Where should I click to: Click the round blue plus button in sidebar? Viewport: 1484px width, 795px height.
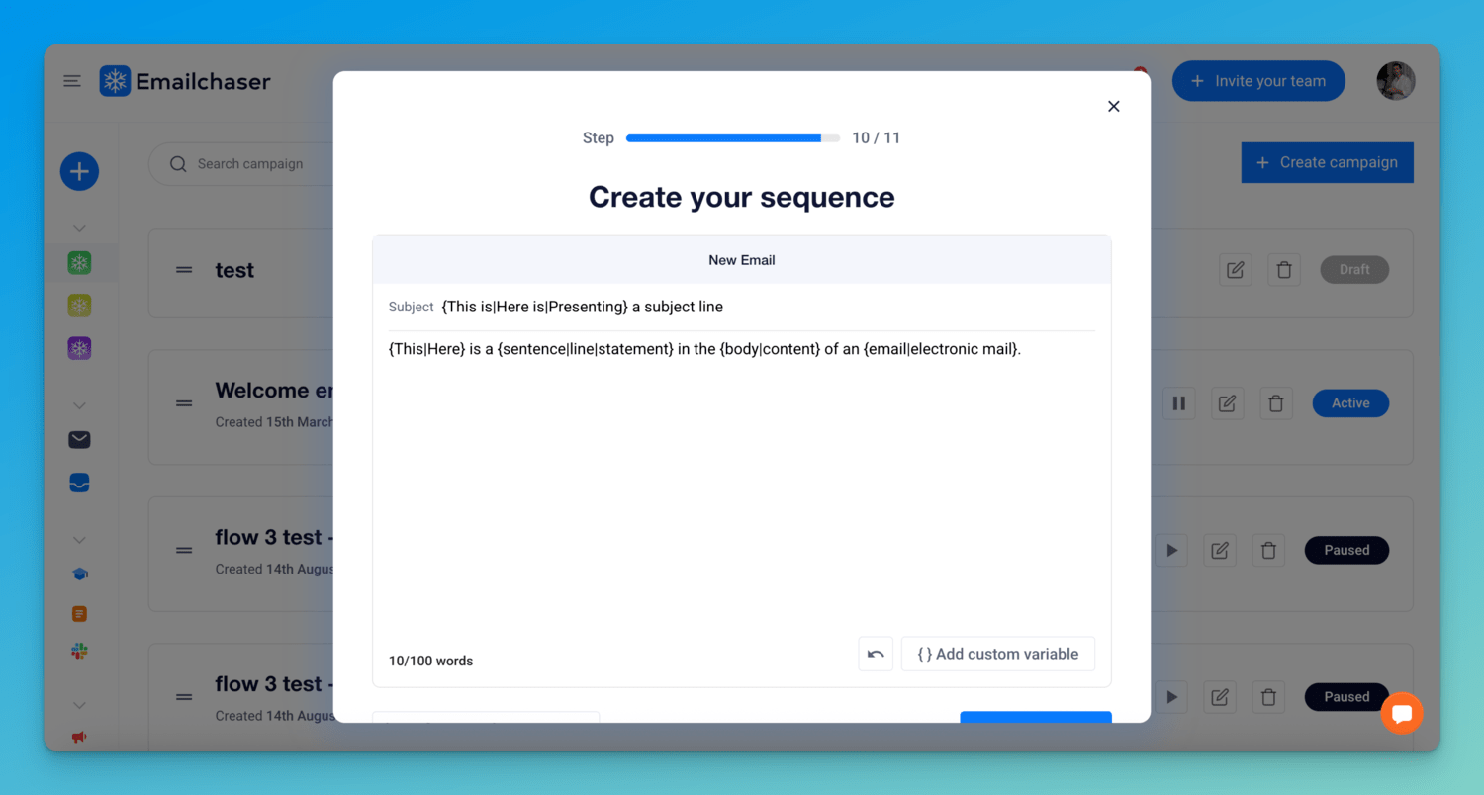(x=79, y=172)
